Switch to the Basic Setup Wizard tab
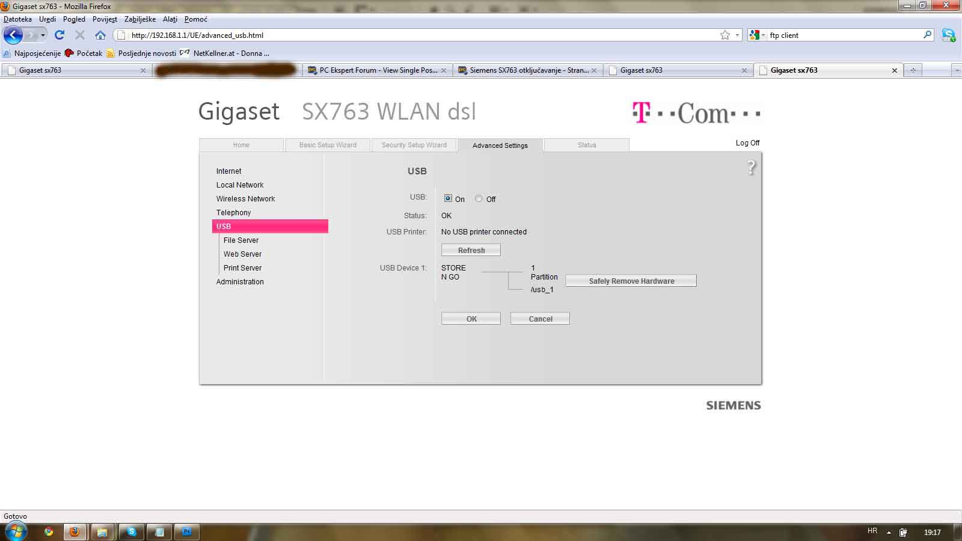962x541 pixels. [328, 145]
